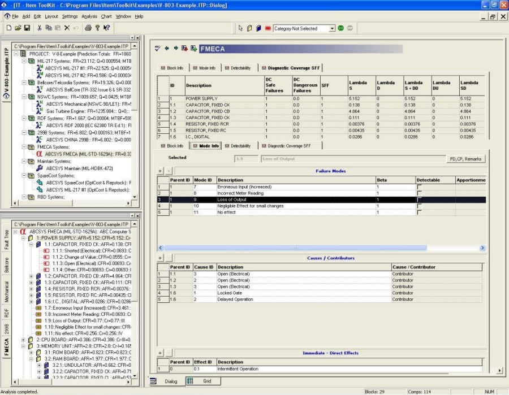Click the Print icon in toolbar
The image size is (509, 395).
click(x=88, y=28)
